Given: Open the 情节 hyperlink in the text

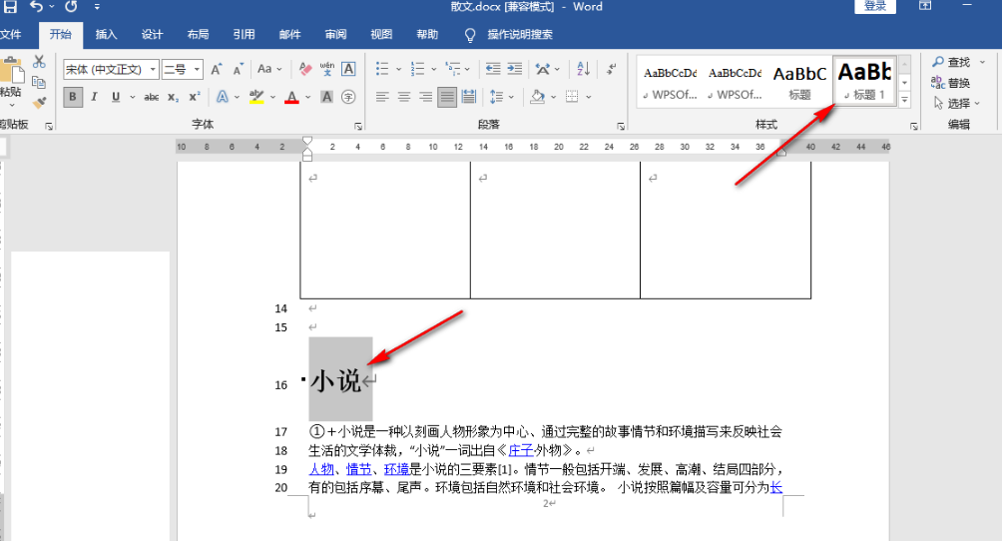Looking at the screenshot, I should (358, 469).
